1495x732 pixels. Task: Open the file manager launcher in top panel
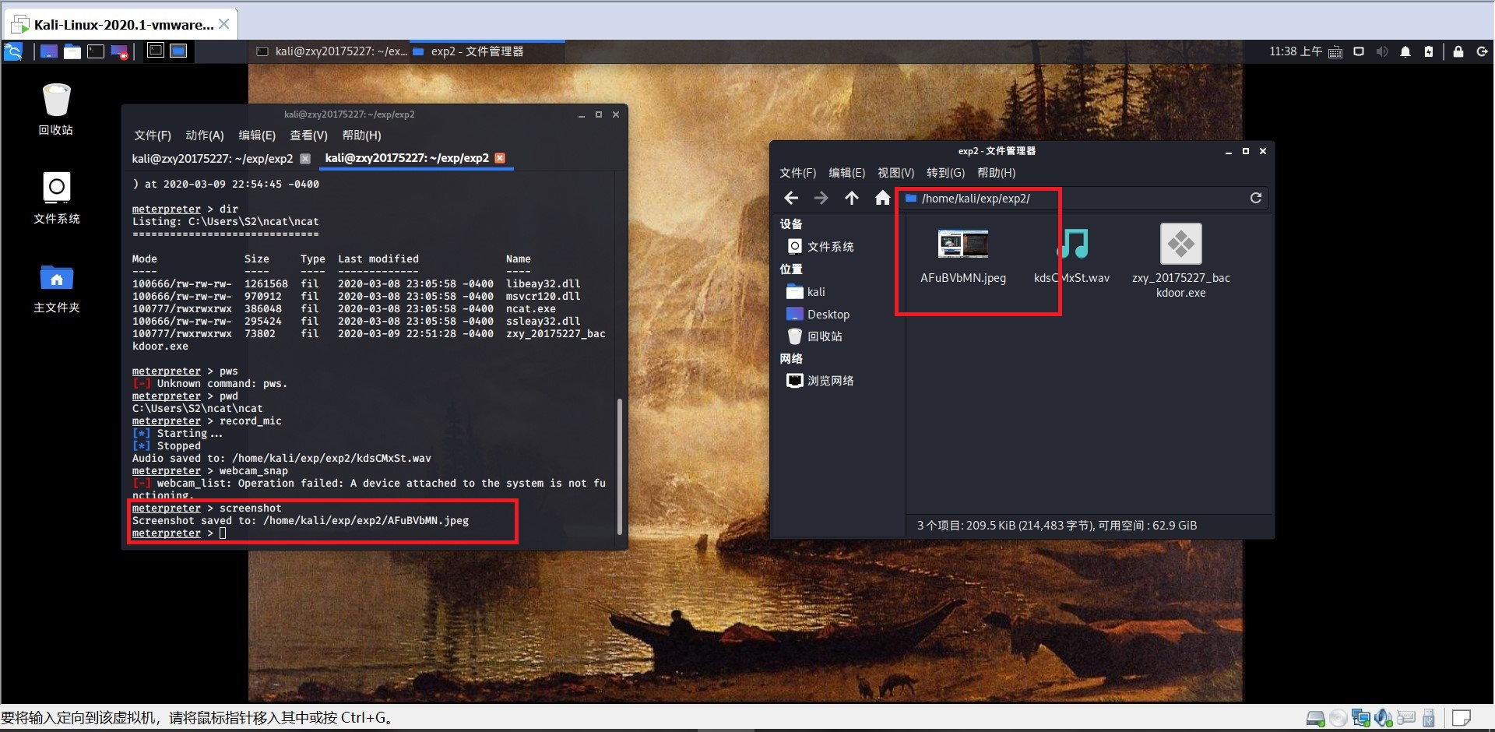[72, 51]
